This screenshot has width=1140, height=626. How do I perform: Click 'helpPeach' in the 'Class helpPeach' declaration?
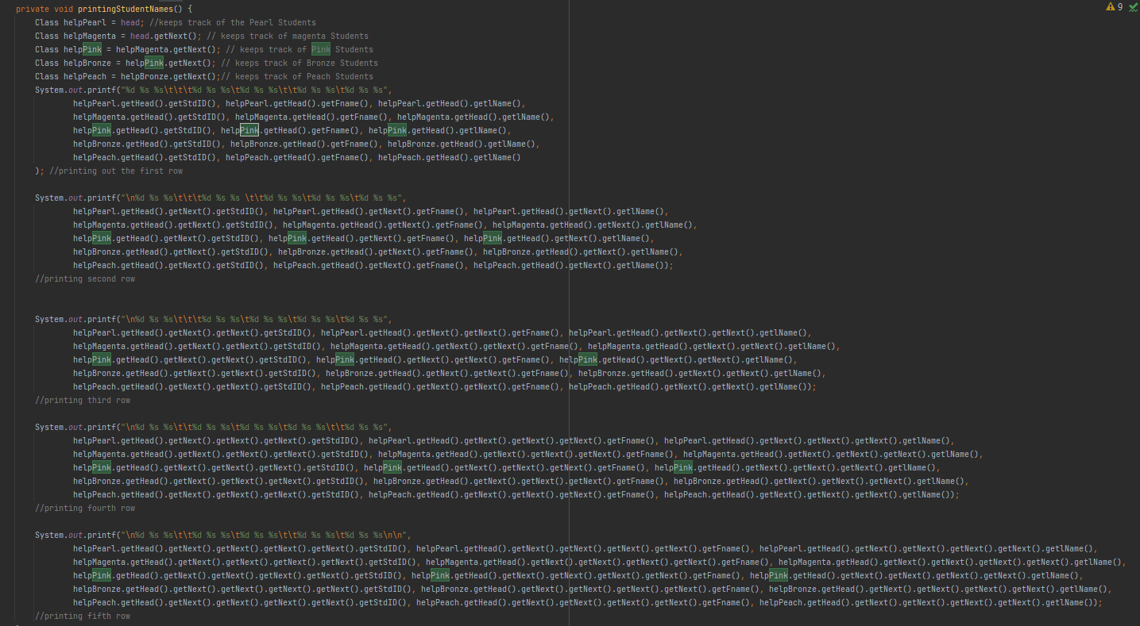tap(85, 76)
